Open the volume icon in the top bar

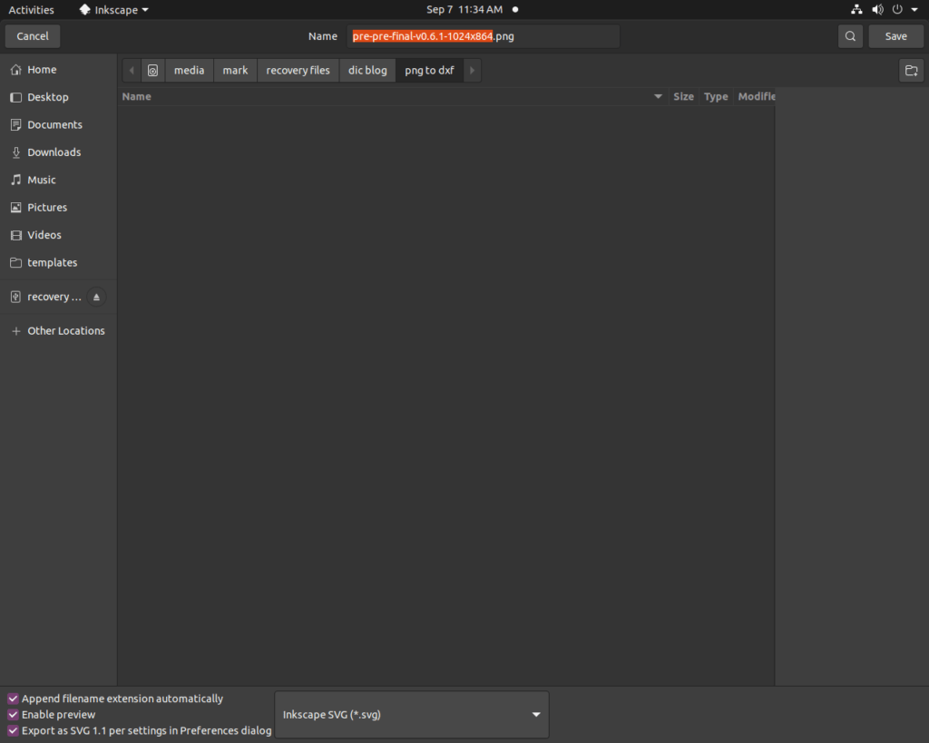(x=877, y=9)
